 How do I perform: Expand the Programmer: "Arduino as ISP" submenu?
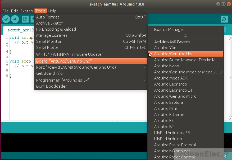click(x=91, y=80)
